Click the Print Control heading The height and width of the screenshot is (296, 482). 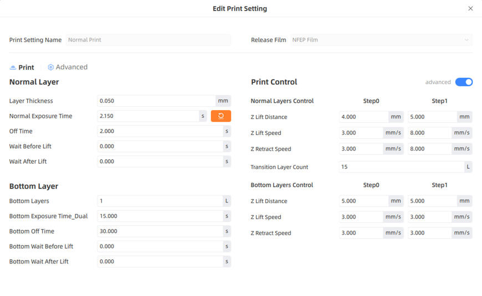pos(274,82)
